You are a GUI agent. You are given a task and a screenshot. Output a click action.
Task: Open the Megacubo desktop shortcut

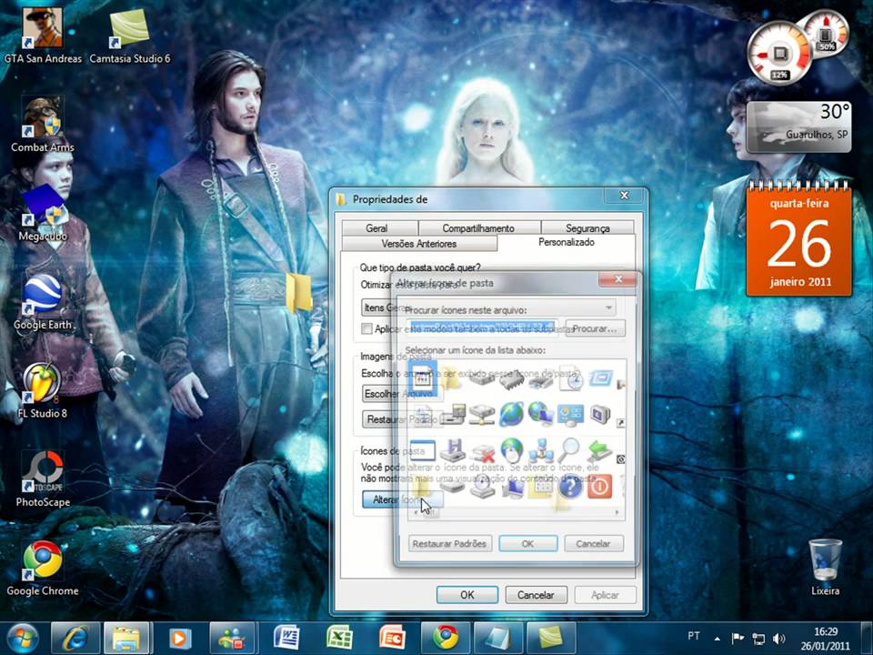coord(43,214)
